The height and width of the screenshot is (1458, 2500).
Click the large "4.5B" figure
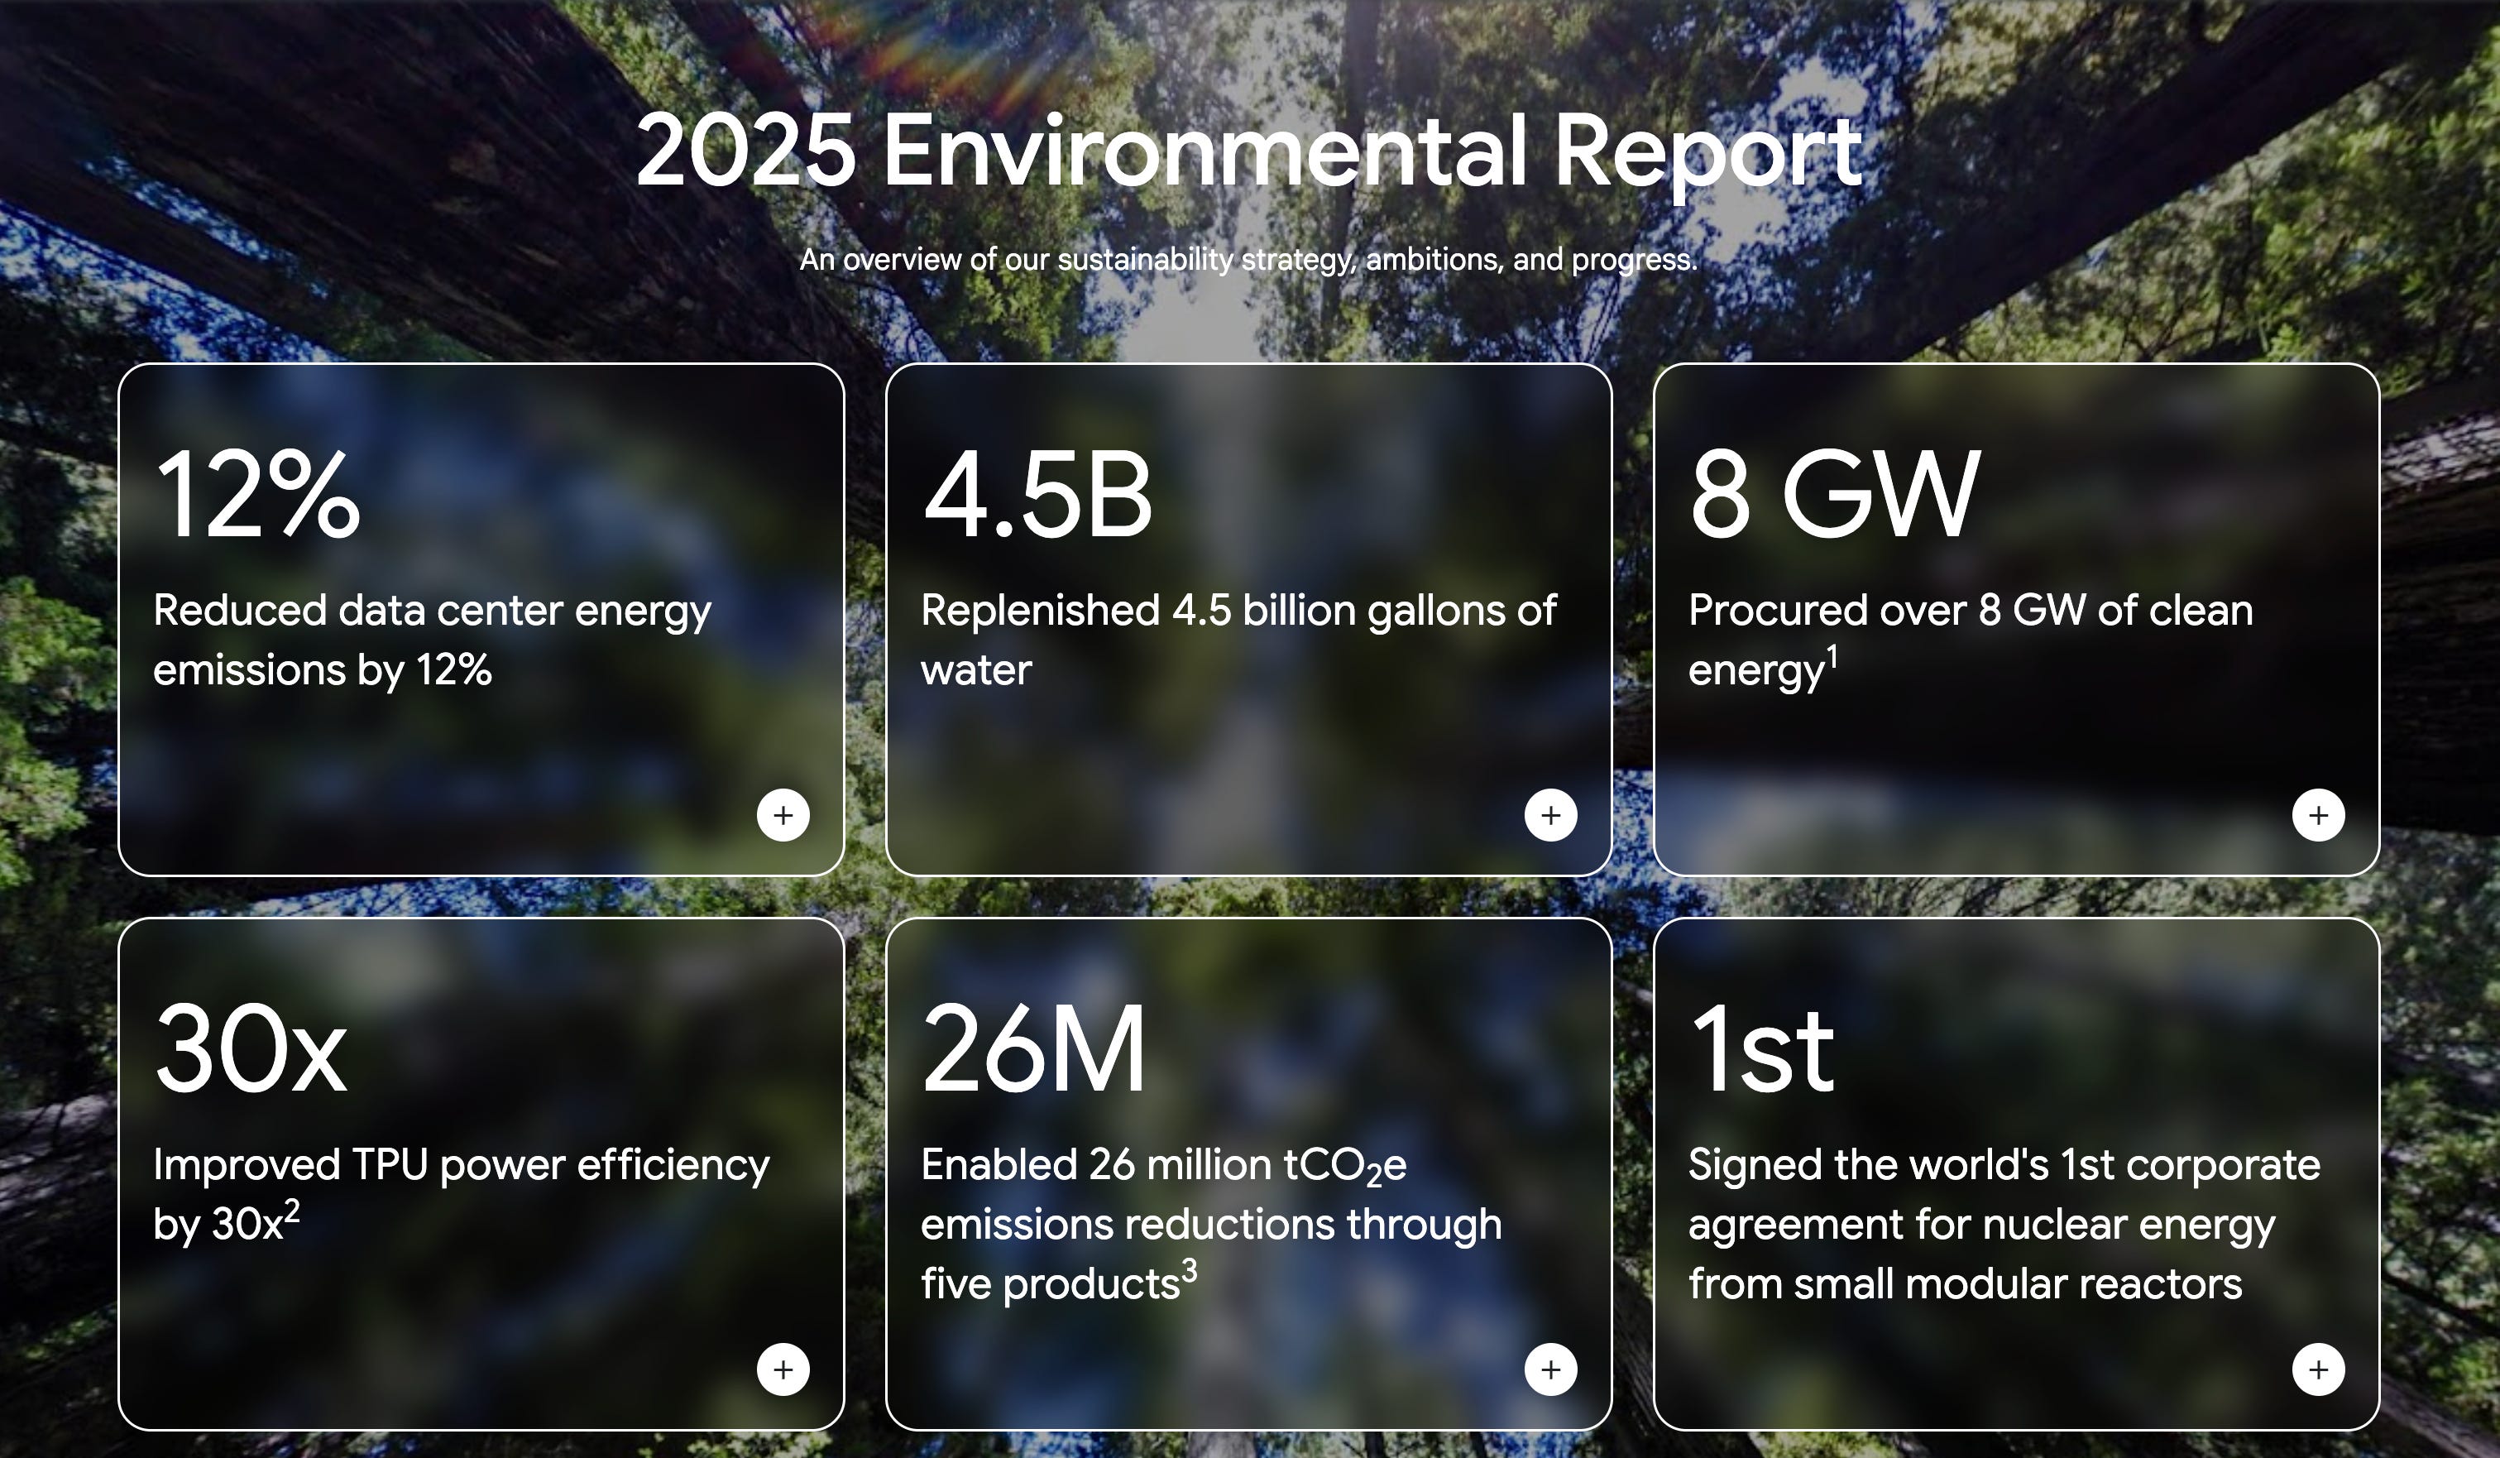point(1037,493)
